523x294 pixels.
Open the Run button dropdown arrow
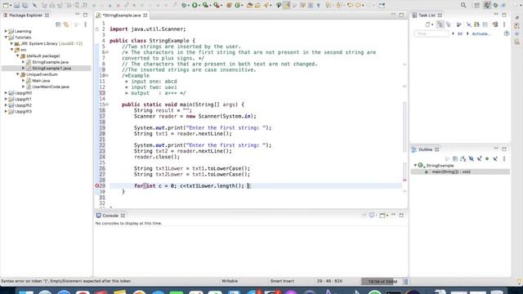pos(199,6)
